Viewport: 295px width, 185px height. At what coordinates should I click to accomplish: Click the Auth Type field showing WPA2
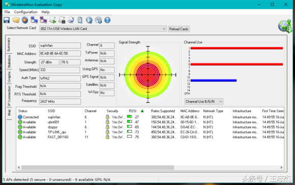coord(60,79)
